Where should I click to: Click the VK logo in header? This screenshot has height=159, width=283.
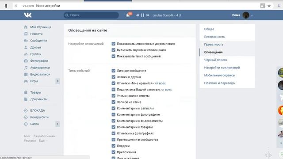click(x=28, y=15)
